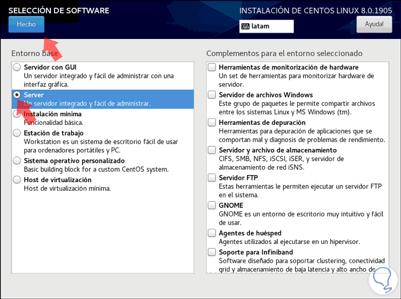Screen dimensions: 401x299
Task: Click 'CIFS, SMB, NFS, iSCSI, iSER' description text
Action: coord(281,163)
